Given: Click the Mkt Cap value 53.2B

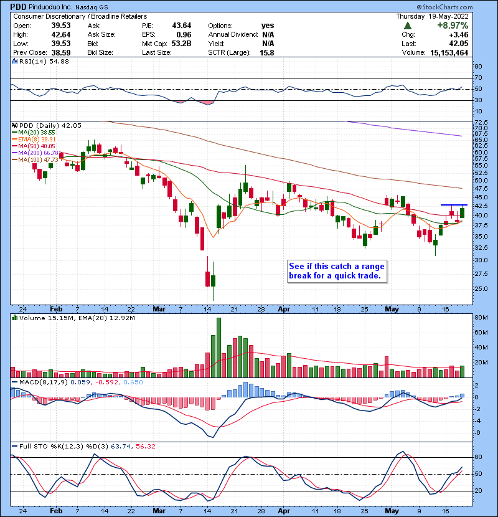Looking at the screenshot, I should click(182, 43).
